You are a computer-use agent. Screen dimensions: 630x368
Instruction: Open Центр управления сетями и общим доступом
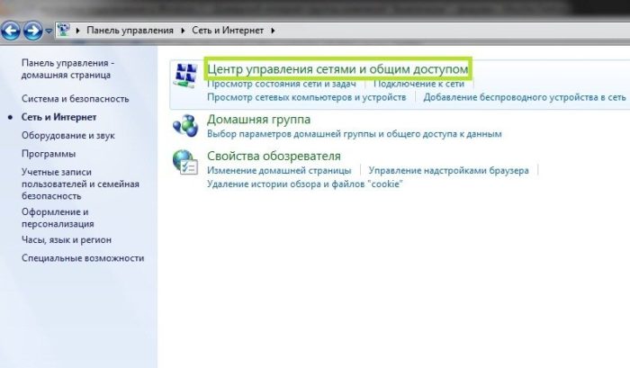337,68
